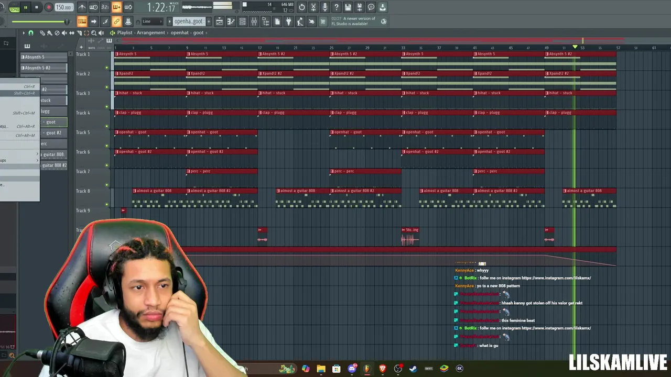This screenshot has height=377, width=671.
Task: Select the Playlist mute tool speaker icon
Action: tap(64, 33)
